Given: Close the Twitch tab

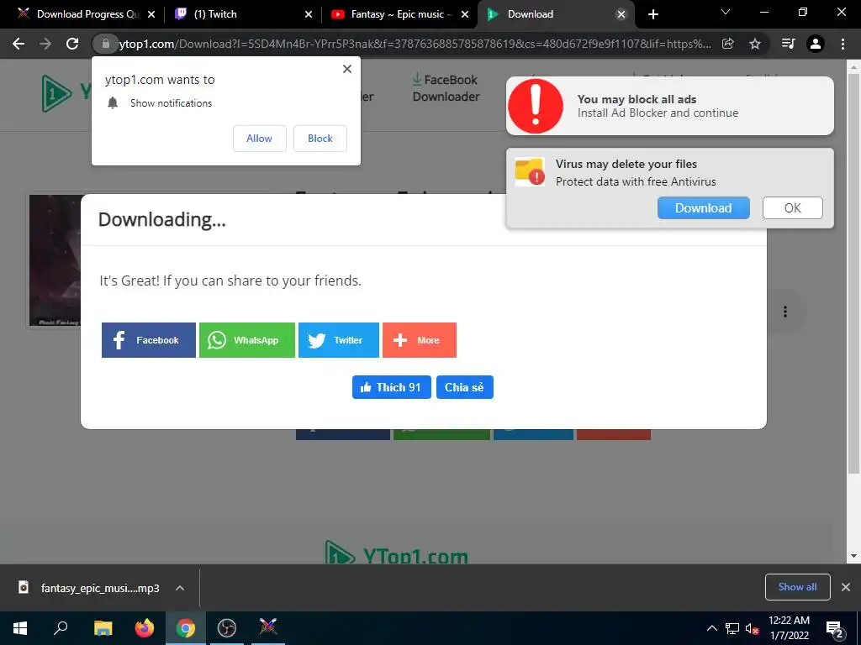Looking at the screenshot, I should [x=309, y=14].
